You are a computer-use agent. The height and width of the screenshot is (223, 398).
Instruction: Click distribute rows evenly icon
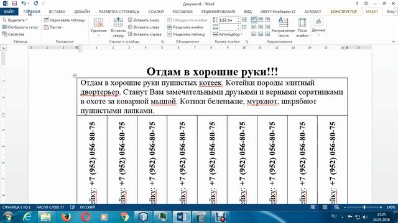pos(244,20)
